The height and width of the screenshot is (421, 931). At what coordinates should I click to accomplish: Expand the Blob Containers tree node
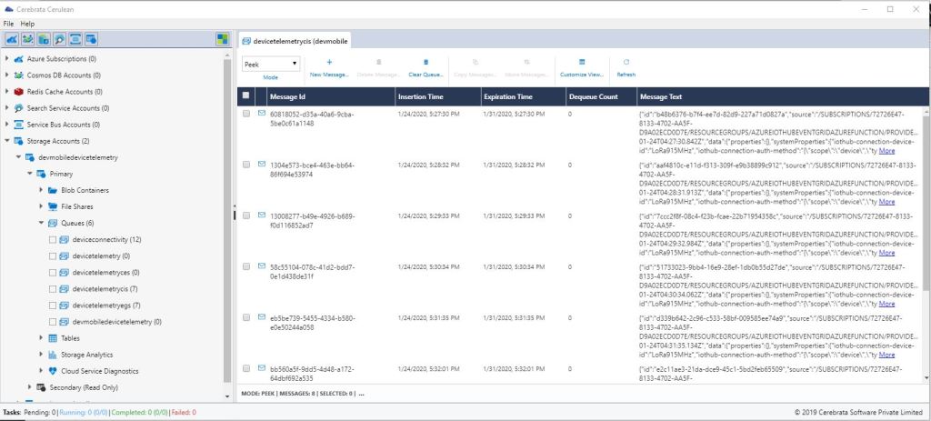click(x=42, y=190)
